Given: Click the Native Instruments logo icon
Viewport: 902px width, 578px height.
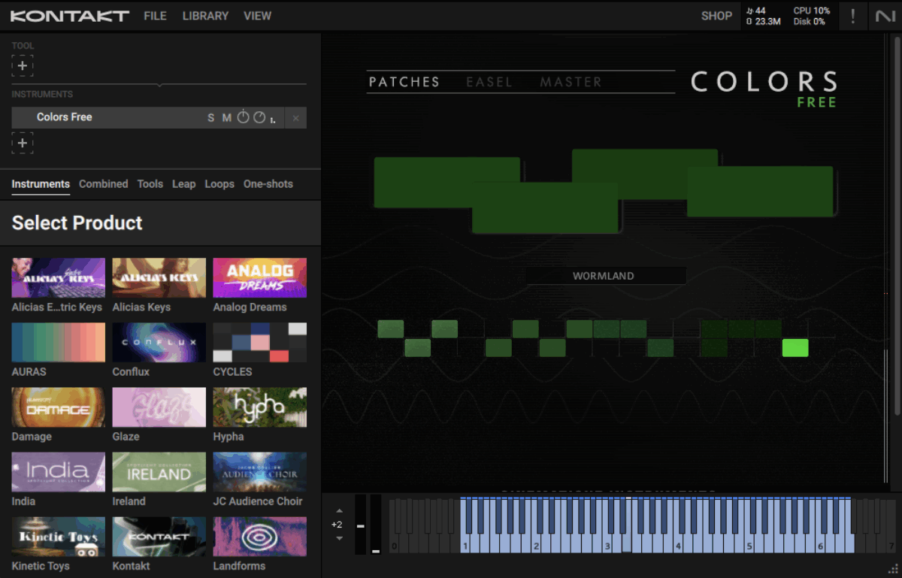Looking at the screenshot, I should pyautogui.click(x=885, y=16).
